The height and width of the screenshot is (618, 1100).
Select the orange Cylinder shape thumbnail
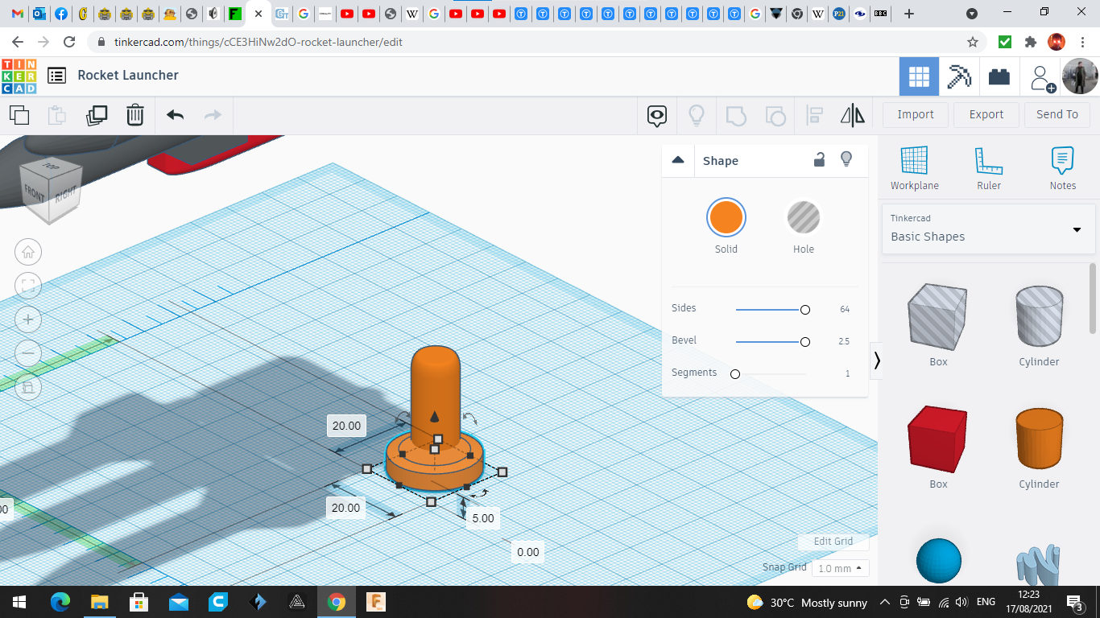click(x=1039, y=439)
